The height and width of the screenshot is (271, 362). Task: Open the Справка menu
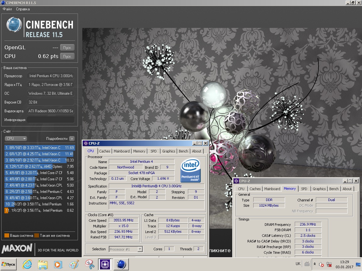coord(23,9)
